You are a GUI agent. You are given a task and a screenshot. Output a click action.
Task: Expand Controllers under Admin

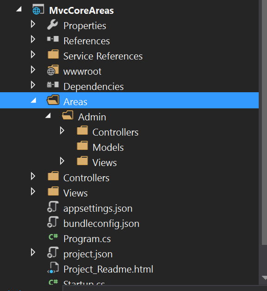point(62,131)
